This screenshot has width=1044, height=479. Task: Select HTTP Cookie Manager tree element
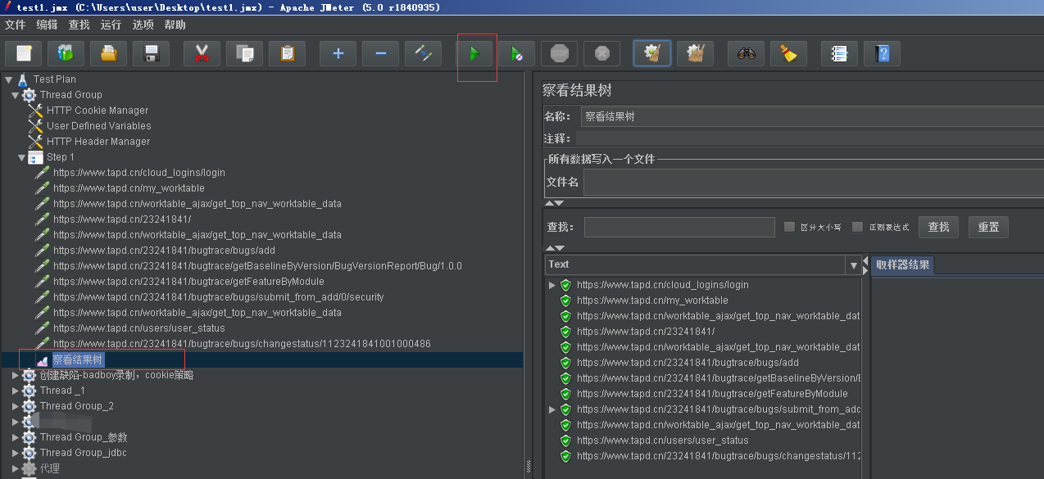tap(98, 111)
